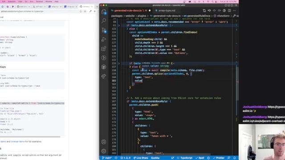
Task: Click the first go-back arrow in editor toolbar
Action: pos(209,11)
